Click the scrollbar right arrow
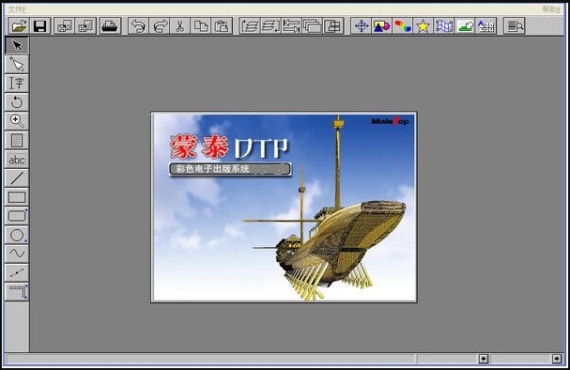The image size is (570, 370). click(x=557, y=359)
